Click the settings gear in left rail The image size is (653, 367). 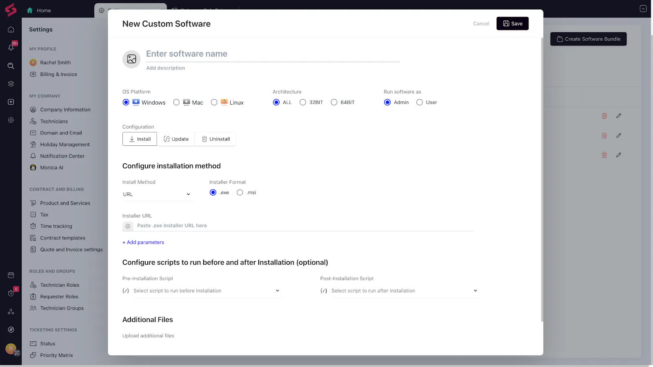pyautogui.click(x=11, y=120)
